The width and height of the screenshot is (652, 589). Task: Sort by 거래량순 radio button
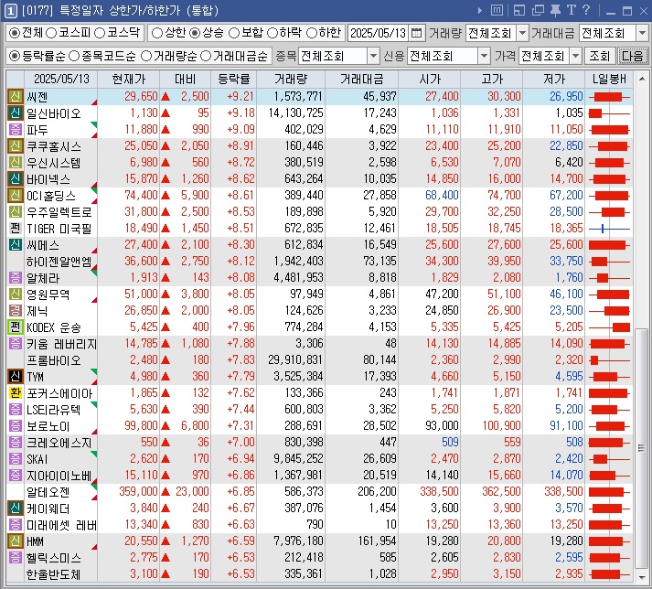click(146, 56)
